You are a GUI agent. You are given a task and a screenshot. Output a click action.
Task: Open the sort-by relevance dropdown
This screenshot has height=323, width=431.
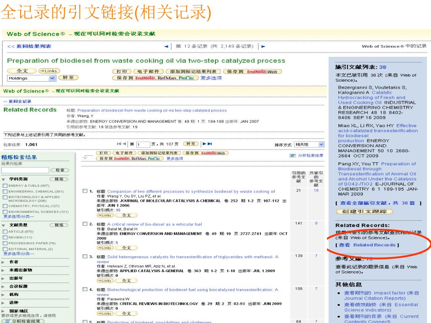tap(309, 145)
